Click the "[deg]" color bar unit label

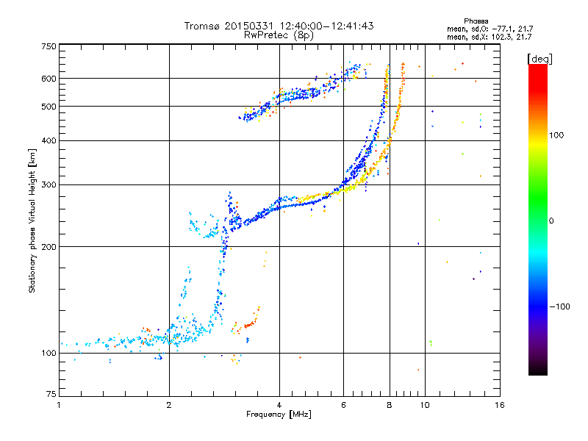(x=539, y=59)
